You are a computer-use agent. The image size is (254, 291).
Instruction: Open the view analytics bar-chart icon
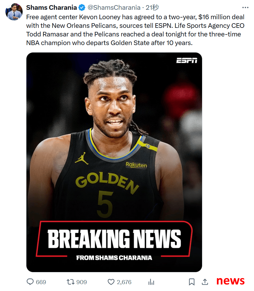tap(151, 282)
